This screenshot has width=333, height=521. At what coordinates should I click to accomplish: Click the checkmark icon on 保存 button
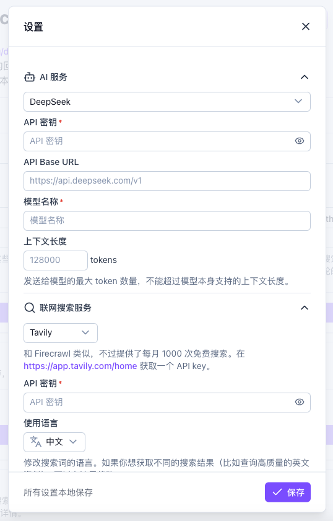(277, 492)
